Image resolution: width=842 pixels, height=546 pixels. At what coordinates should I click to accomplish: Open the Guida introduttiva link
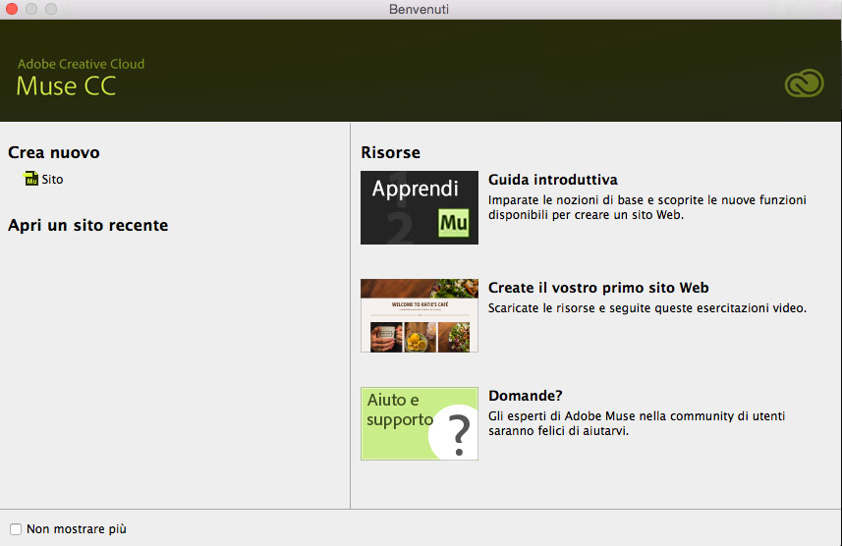click(552, 180)
